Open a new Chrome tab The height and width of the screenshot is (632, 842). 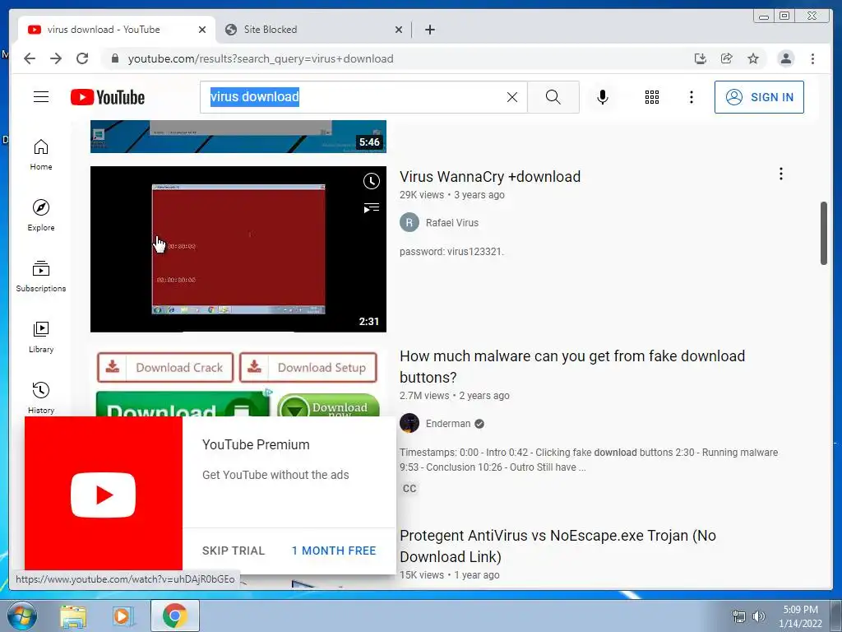click(x=429, y=30)
